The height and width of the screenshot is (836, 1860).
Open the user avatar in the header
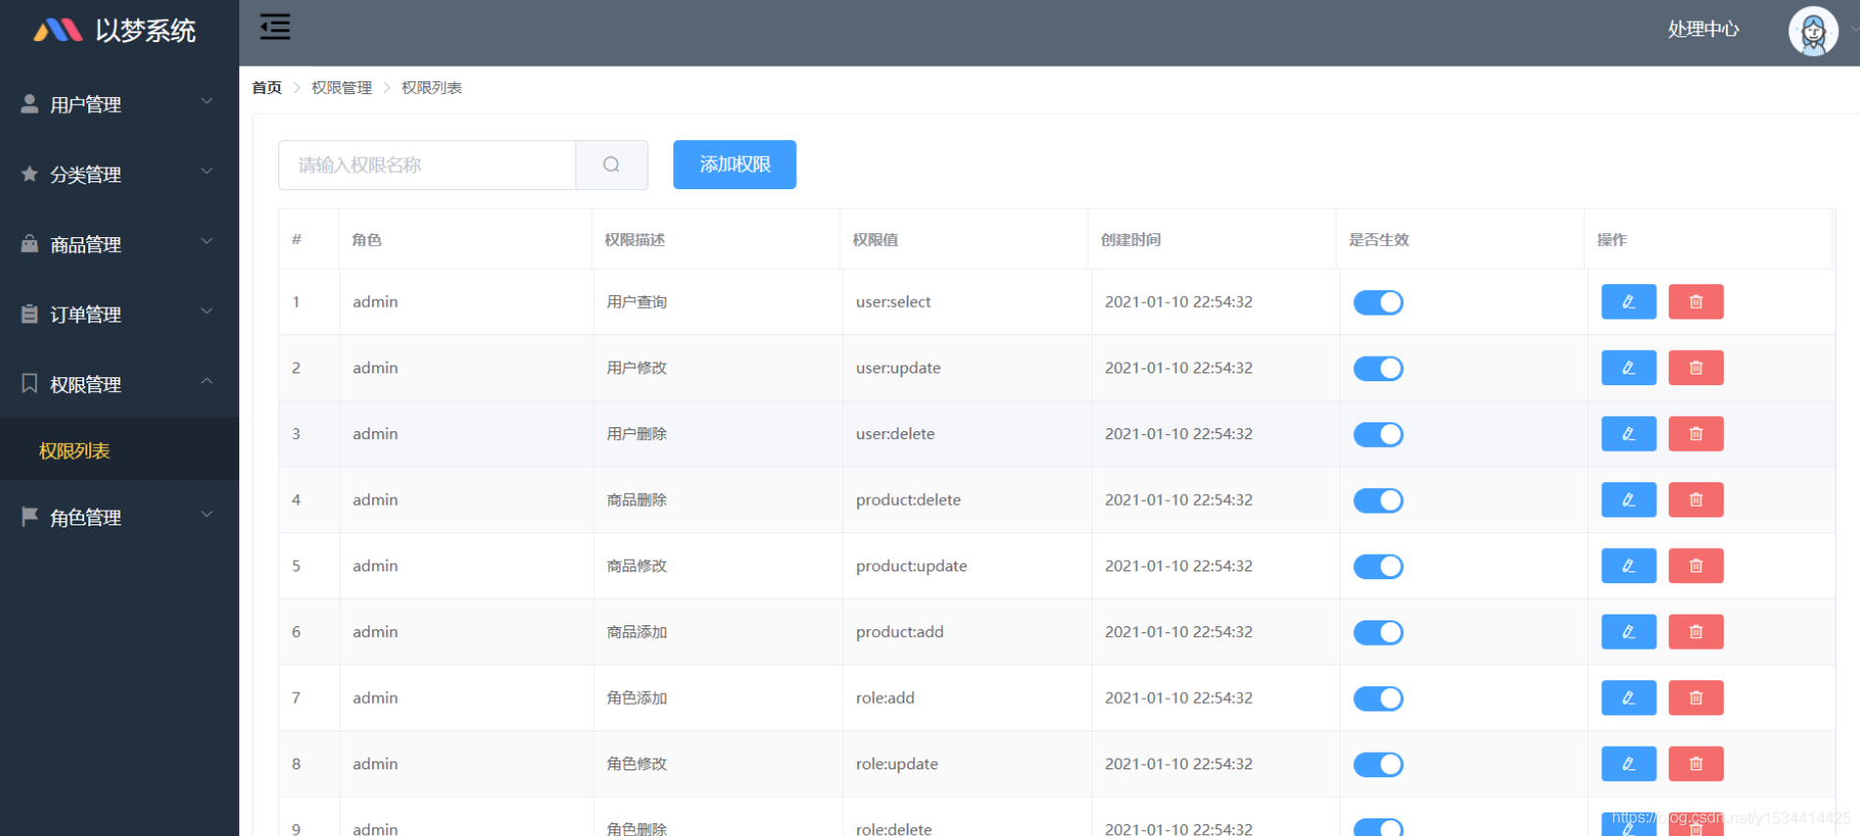(1813, 31)
